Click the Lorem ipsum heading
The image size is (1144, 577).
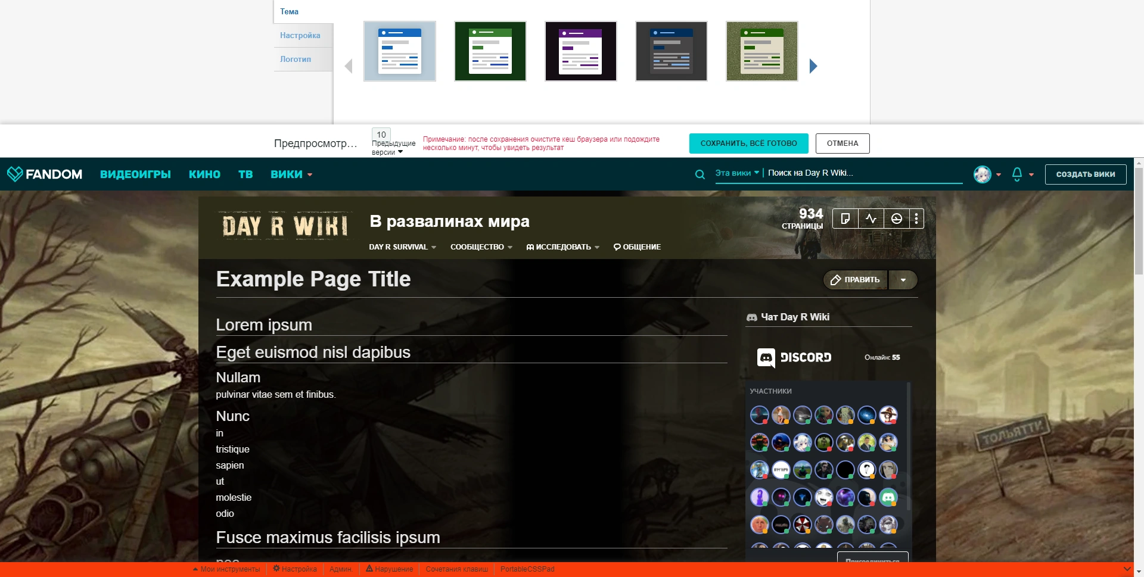click(x=264, y=325)
